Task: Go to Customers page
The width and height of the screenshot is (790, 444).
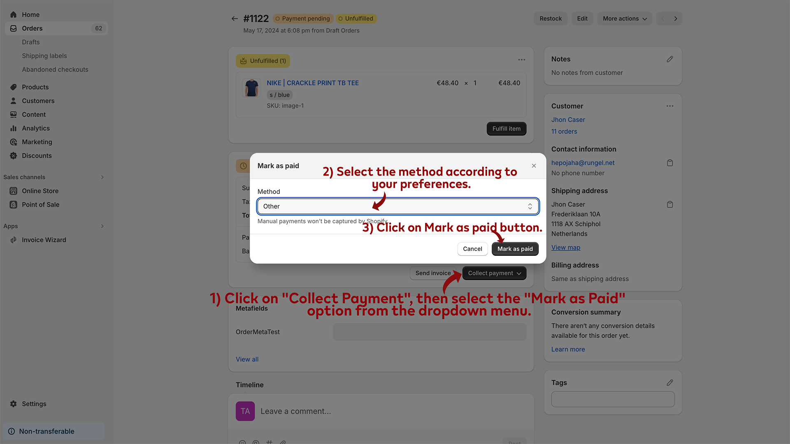Action: (38, 101)
